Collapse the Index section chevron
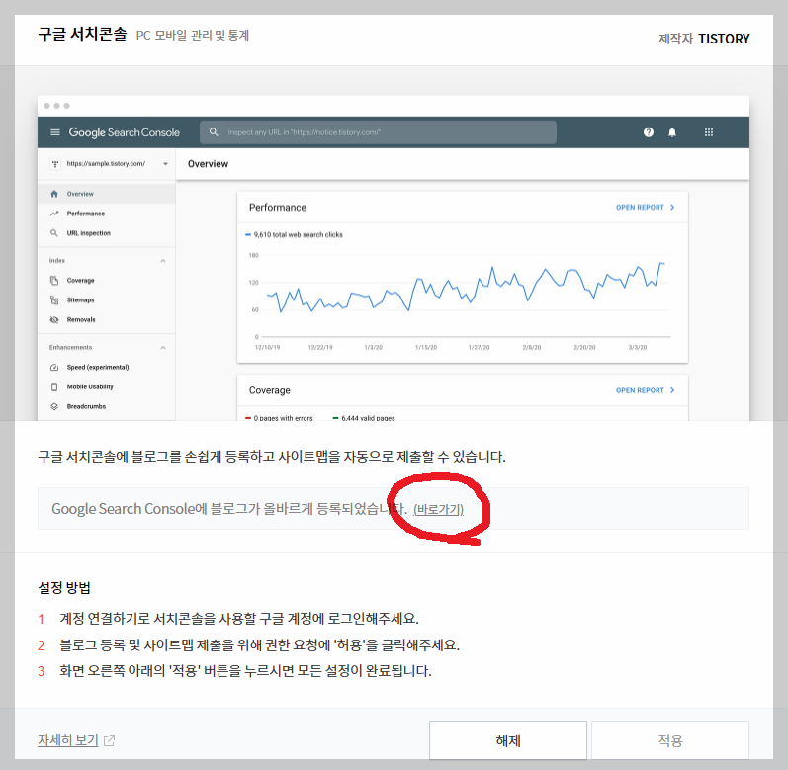The height and width of the screenshot is (770, 788). 163,261
